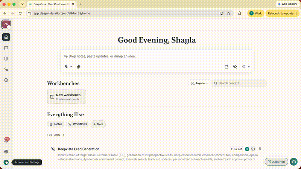This screenshot has width=301, height=169.
Task: Click the install app icon in address bar
Action: [x=222, y=13]
